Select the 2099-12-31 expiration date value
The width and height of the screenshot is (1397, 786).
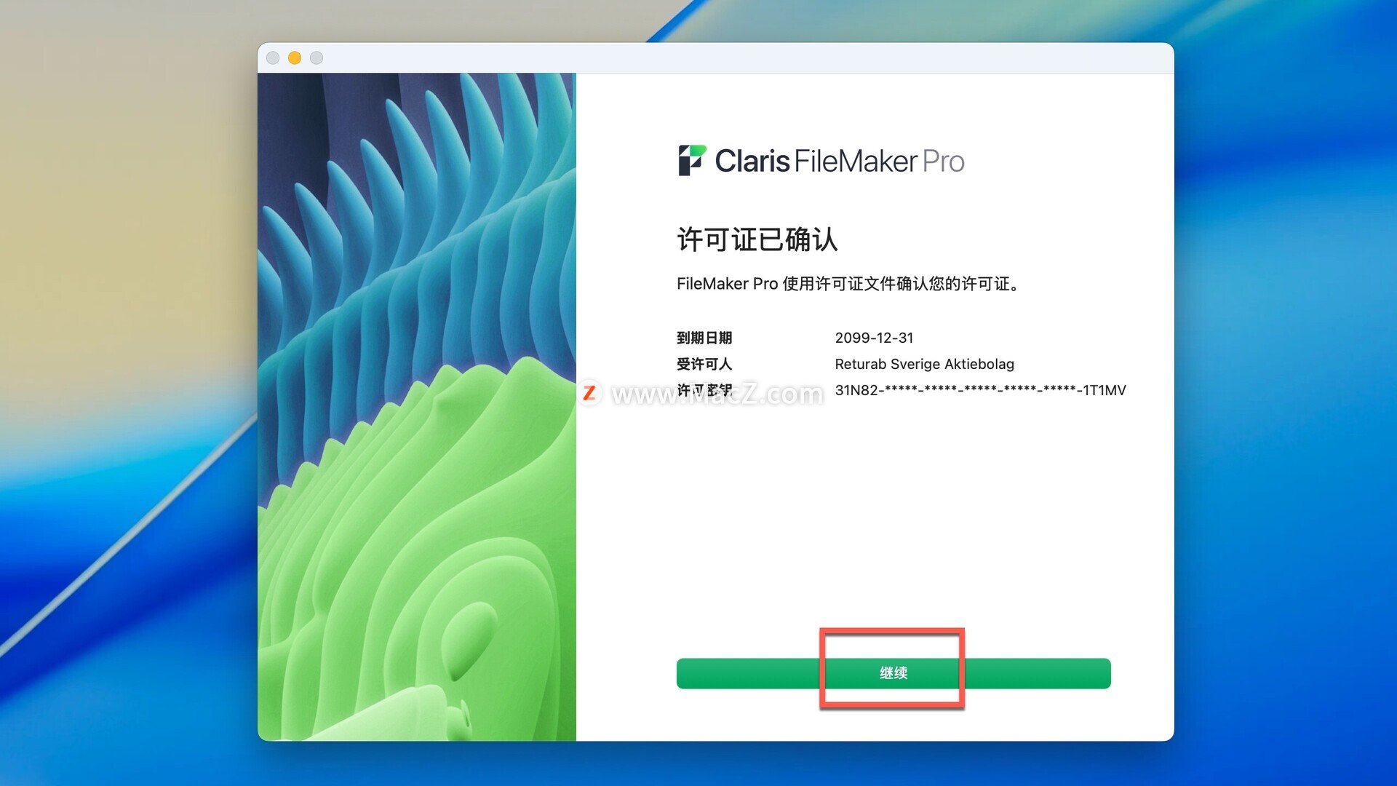click(x=874, y=338)
